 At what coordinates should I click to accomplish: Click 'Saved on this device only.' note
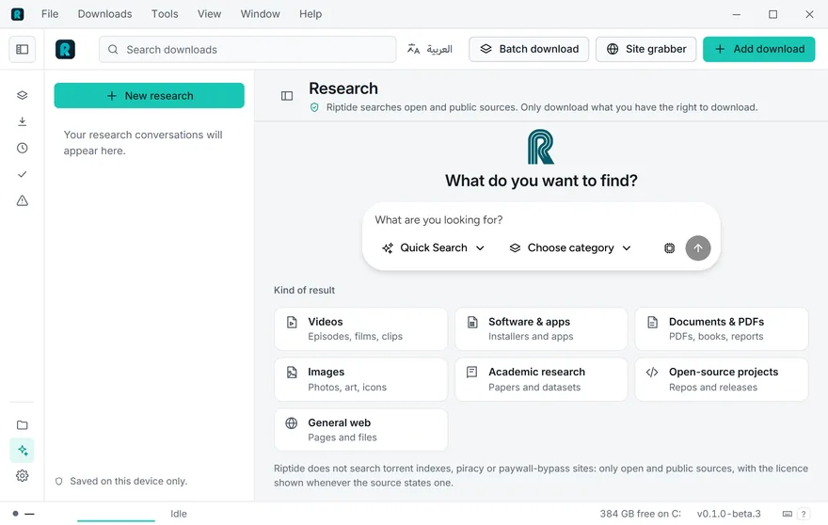pos(128,481)
